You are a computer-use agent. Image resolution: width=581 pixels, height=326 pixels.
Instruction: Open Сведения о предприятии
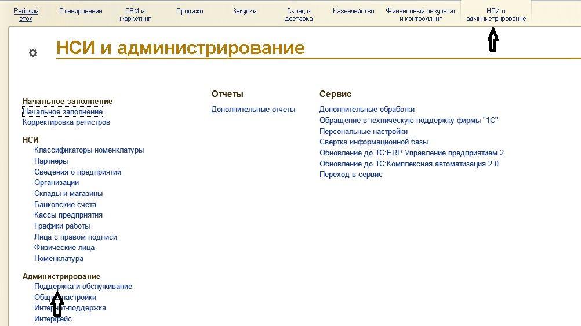[78, 172]
